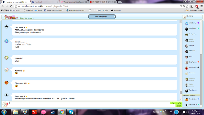This screenshot has height=115, width=204.
Task: Select Marley-Ggg in the user list
Action: click(x=193, y=34)
